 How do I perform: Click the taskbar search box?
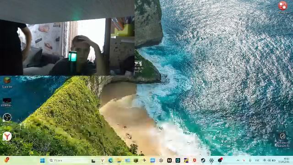click(x=68, y=160)
